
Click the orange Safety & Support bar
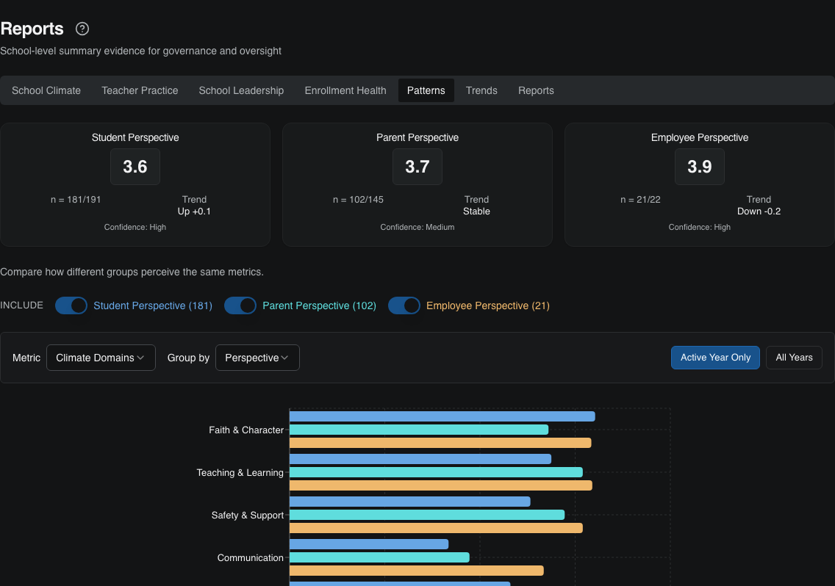point(436,528)
